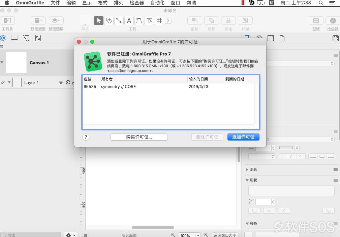
Task: Select the Text tool (A)
Action: pos(129,21)
